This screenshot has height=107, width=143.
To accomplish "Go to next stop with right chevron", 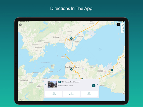I will point(97,85).
